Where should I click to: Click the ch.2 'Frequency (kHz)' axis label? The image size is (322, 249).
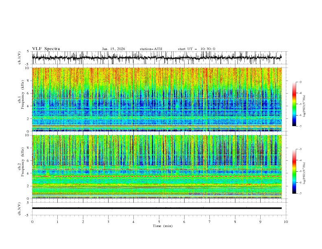point(23,162)
